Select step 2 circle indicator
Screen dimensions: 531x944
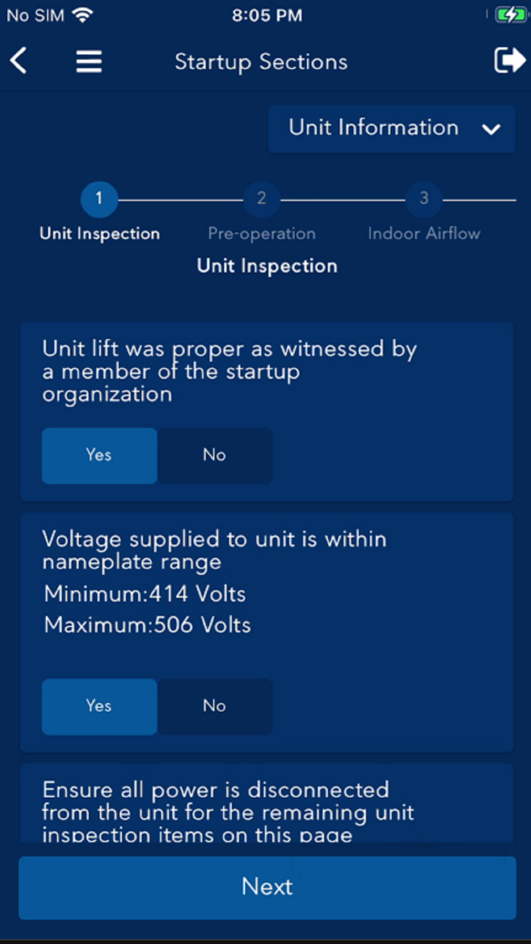click(262, 199)
